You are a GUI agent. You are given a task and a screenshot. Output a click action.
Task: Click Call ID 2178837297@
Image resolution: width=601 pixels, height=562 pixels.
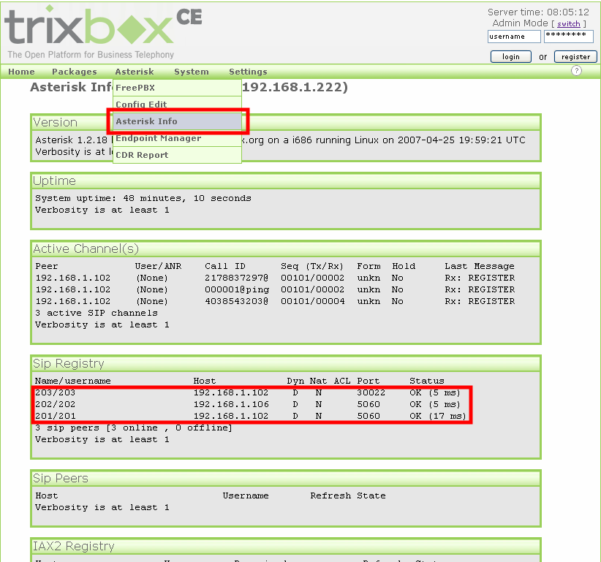[236, 278]
